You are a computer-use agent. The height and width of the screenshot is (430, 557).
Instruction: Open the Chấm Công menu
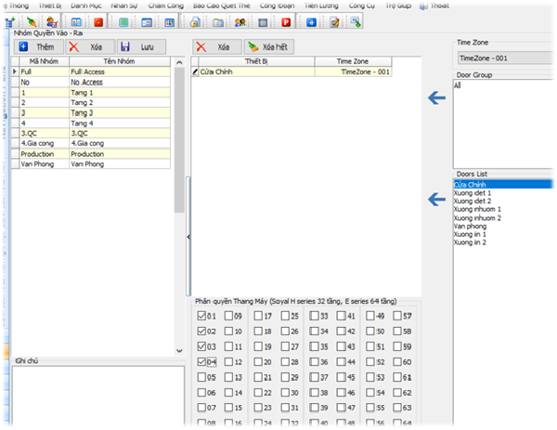(166, 5)
